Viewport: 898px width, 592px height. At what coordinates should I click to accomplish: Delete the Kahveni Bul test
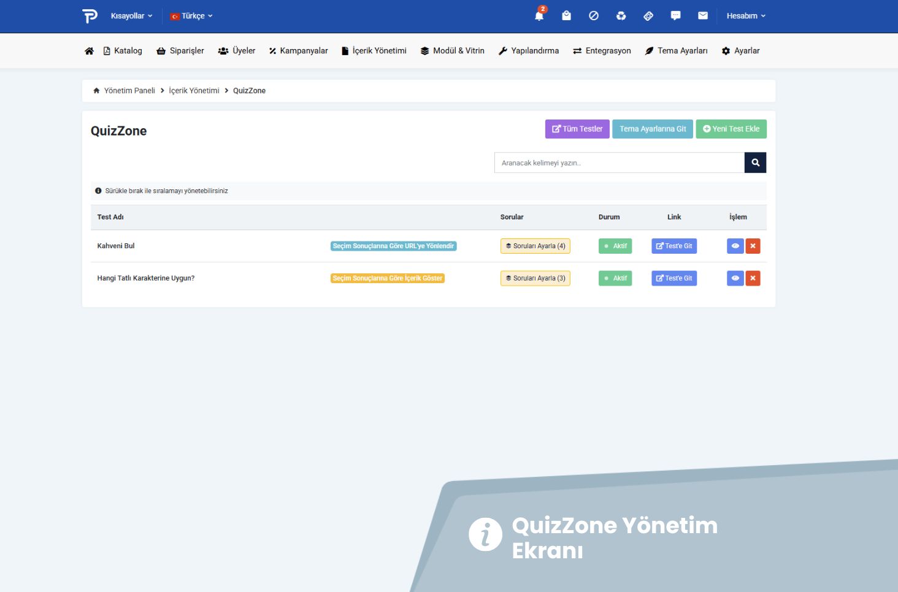coord(753,246)
